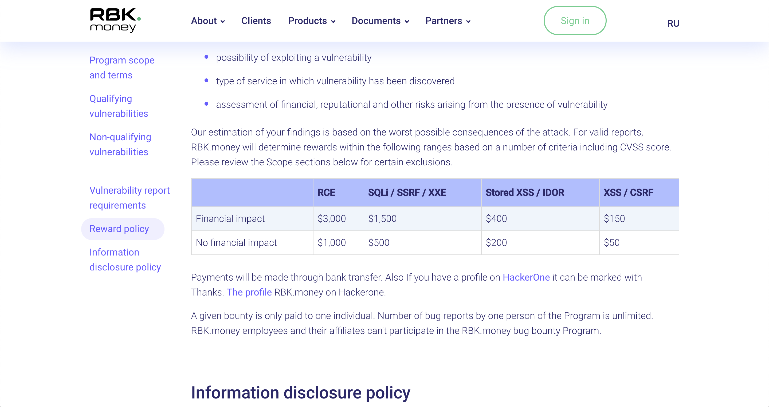Expand the Partners dropdown
The width and height of the screenshot is (769, 407).
pos(448,20)
